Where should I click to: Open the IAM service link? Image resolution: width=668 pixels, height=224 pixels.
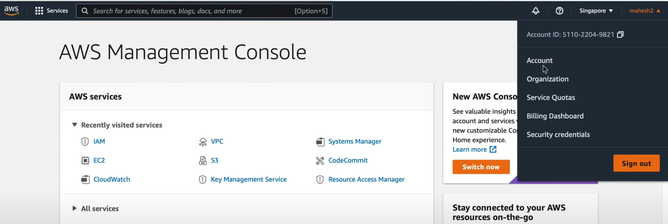99,142
